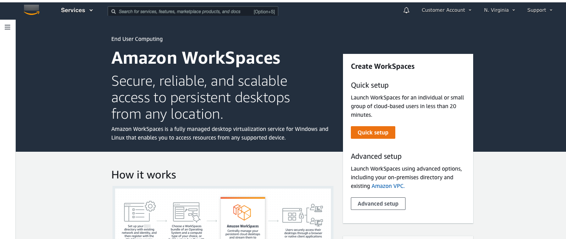Open the Amazon VPC link
Screen dimensions: 566x239
point(387,186)
